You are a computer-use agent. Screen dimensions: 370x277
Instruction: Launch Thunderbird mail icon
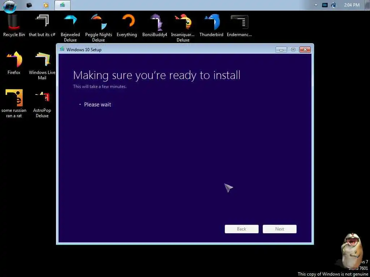211,25
